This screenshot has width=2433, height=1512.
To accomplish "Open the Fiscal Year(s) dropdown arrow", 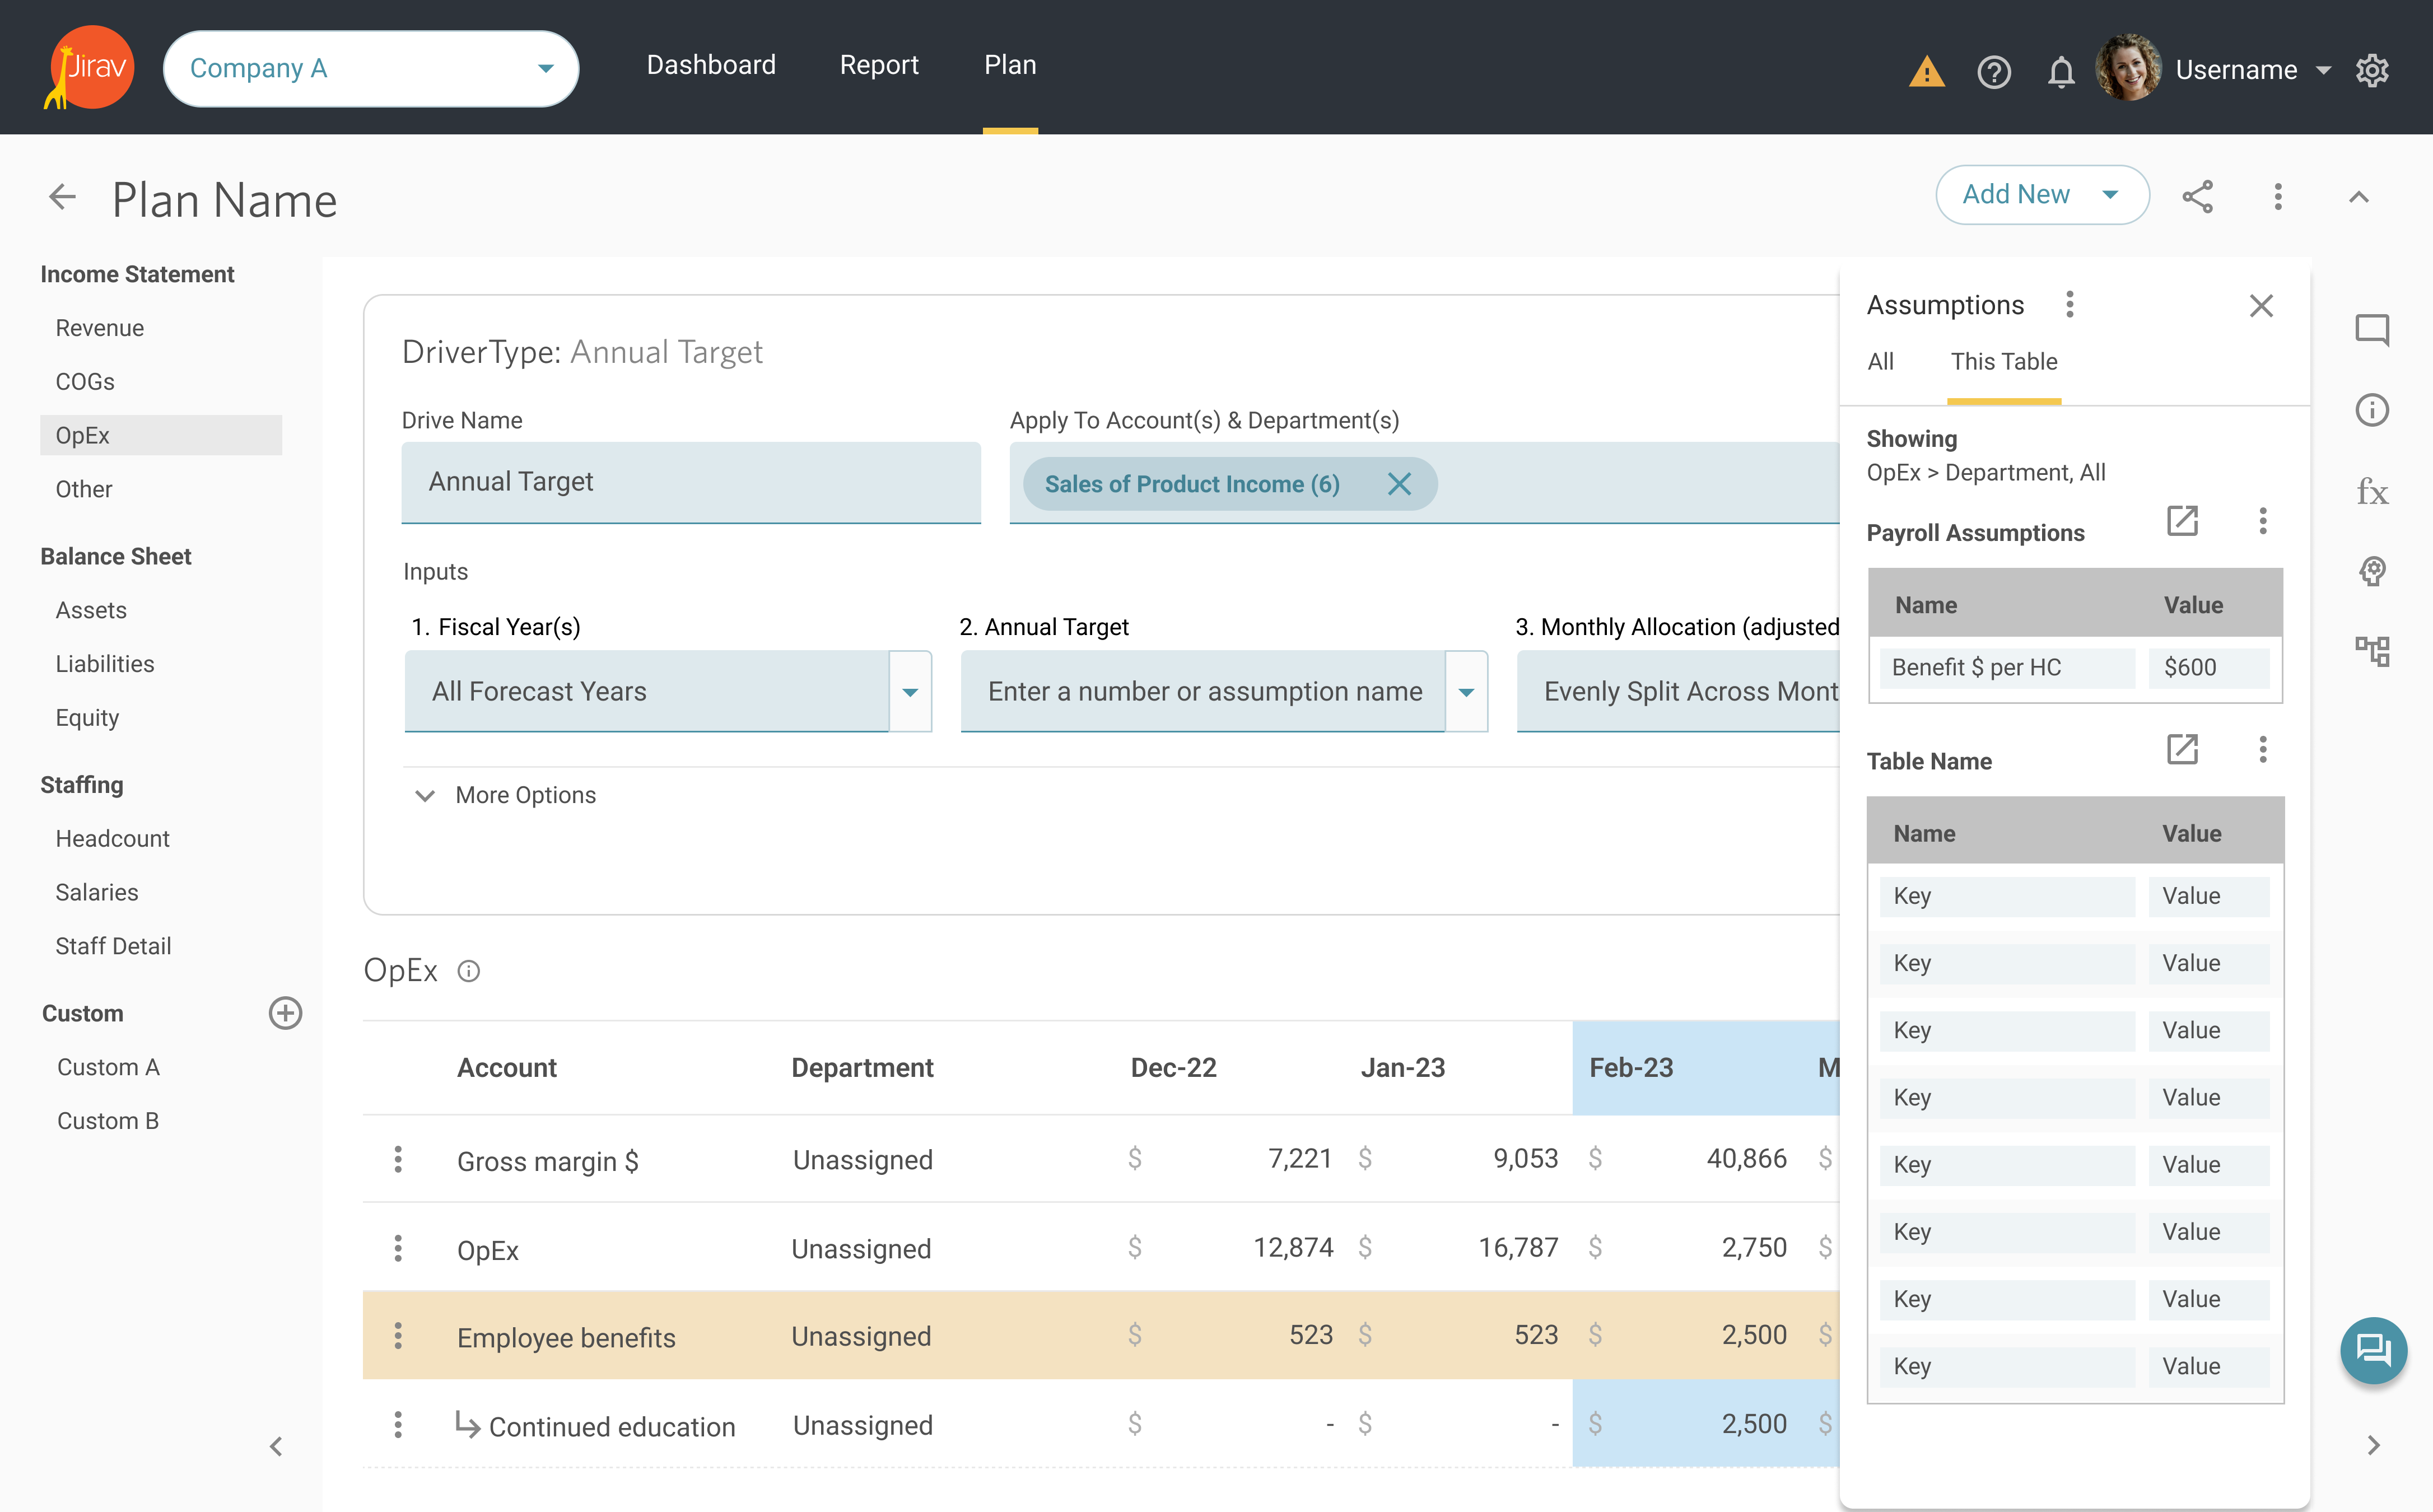I will click(909, 692).
